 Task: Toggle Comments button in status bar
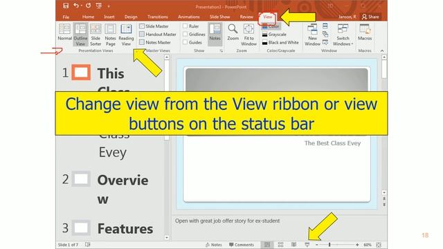[242, 245]
